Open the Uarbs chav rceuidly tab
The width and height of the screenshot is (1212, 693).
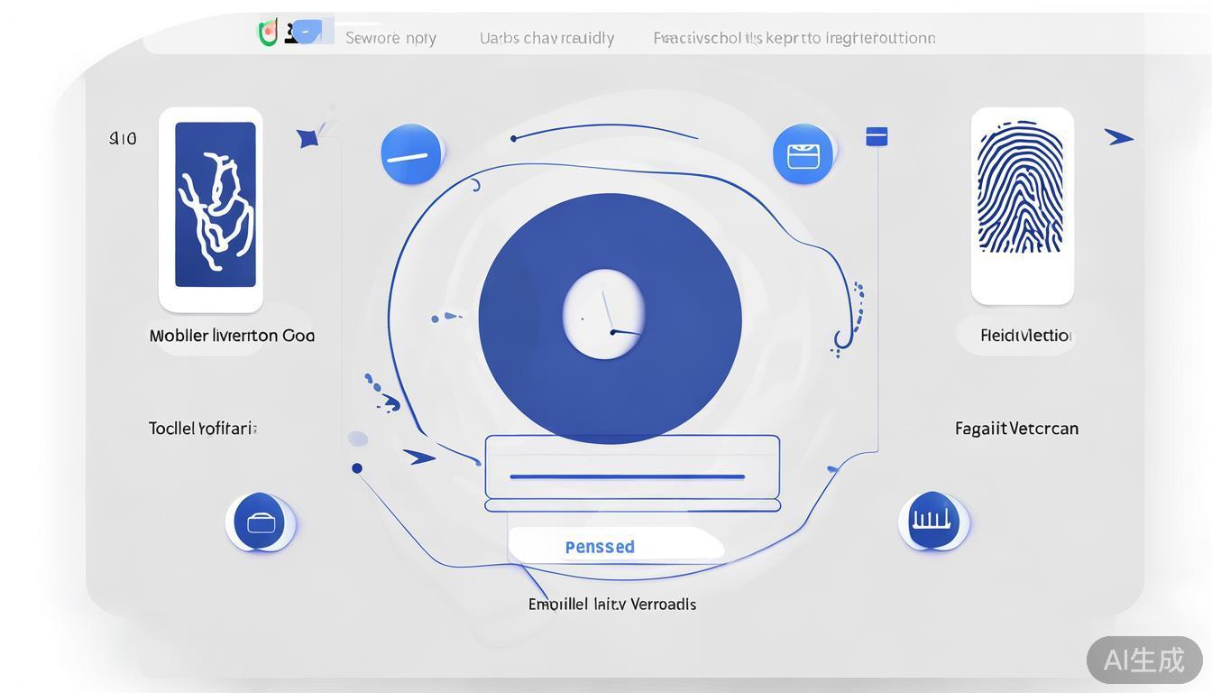[546, 38]
